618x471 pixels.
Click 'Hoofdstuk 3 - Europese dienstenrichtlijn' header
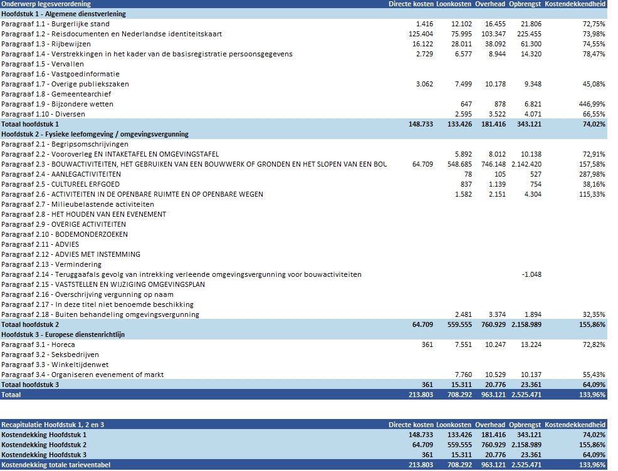(x=63, y=334)
